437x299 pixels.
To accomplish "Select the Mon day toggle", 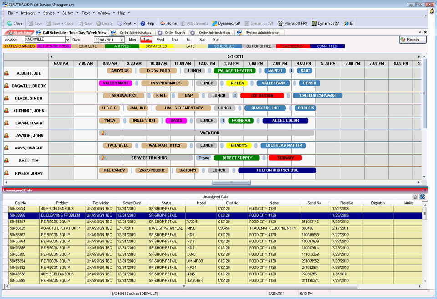I will coord(132,40).
